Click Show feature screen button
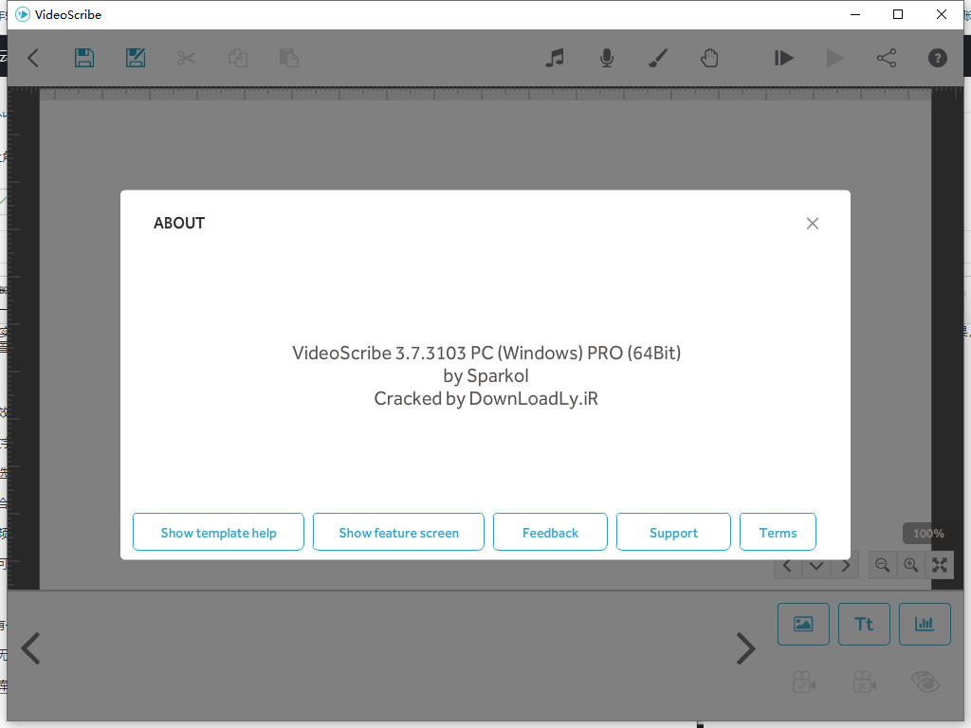This screenshot has height=728, width=971. [x=398, y=532]
